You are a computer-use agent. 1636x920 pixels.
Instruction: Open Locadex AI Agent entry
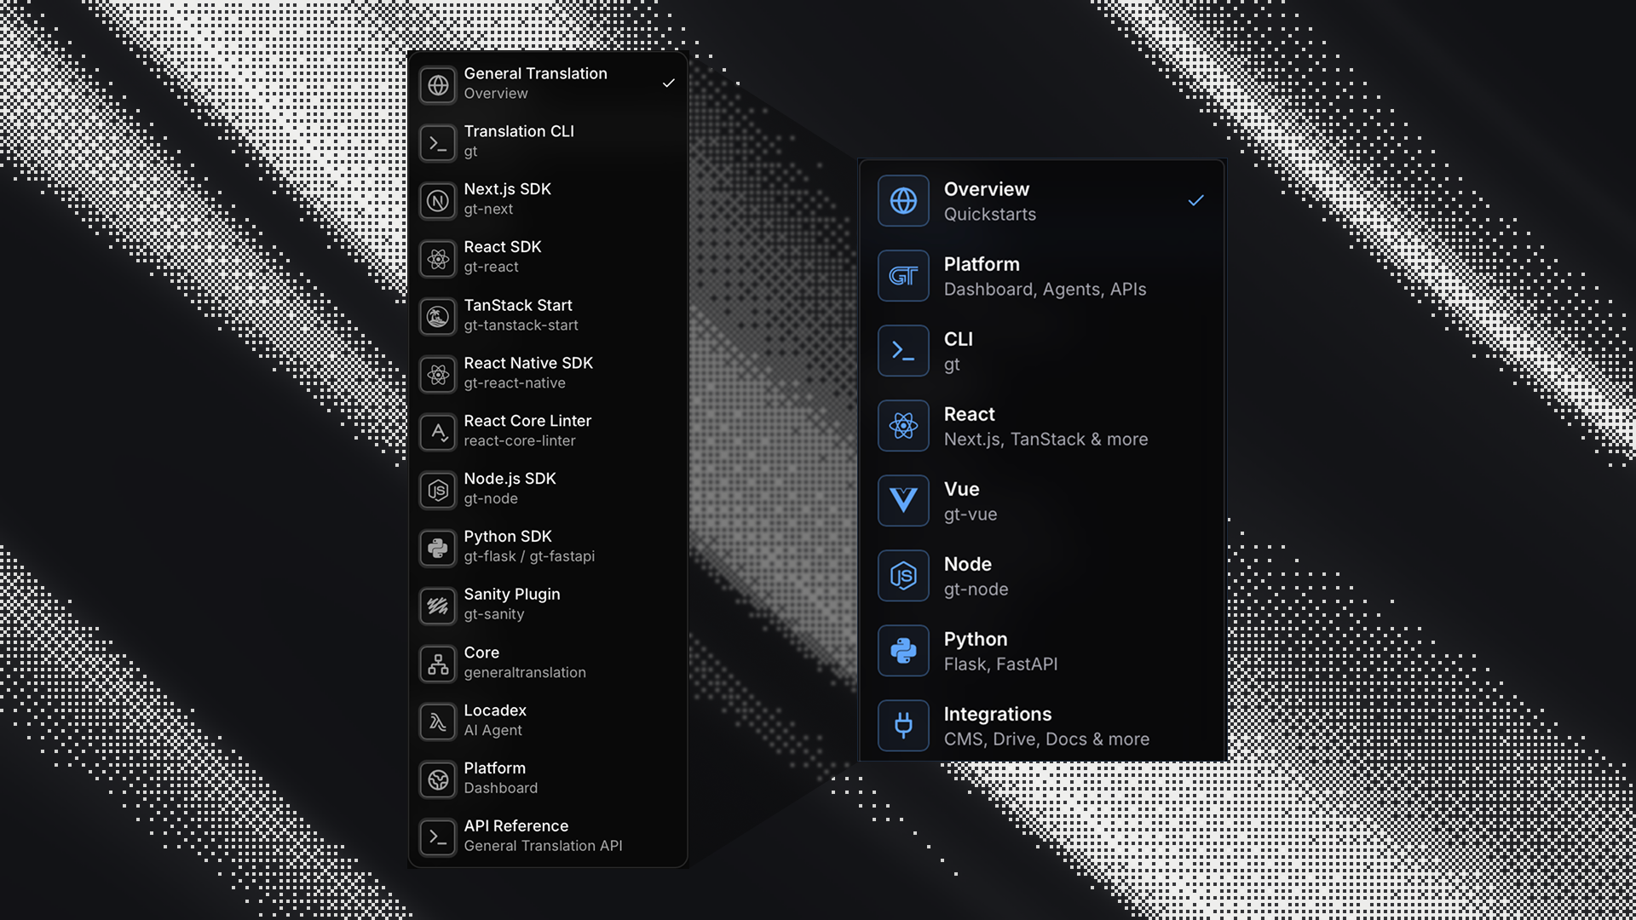[x=548, y=722]
